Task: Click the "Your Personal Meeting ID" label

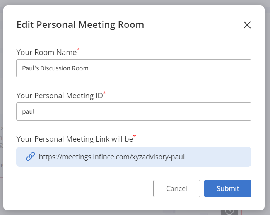Action: 60,96
